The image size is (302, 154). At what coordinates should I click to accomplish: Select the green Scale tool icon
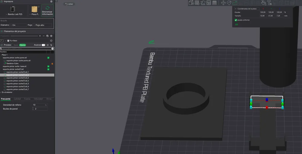235,3
